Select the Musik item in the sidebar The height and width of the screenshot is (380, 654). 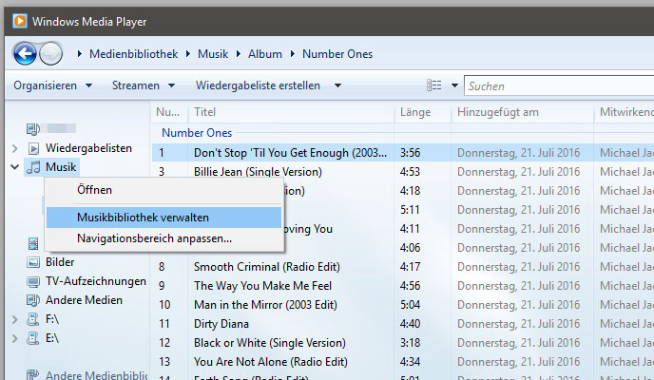click(61, 167)
